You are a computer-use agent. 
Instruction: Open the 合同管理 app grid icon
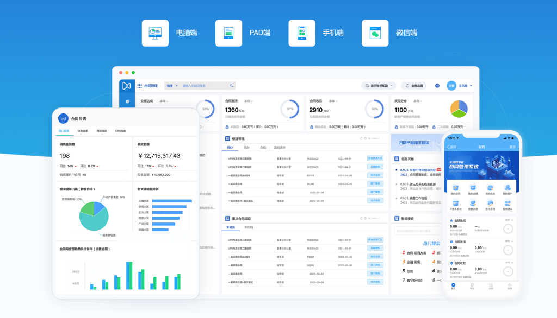point(139,86)
